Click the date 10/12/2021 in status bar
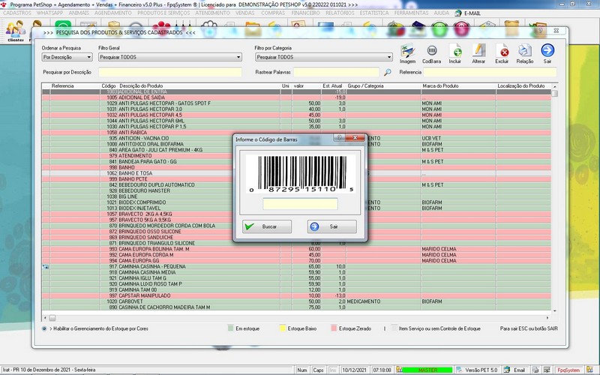Image resolution: width=600 pixels, height=375 pixels. pyautogui.click(x=354, y=370)
